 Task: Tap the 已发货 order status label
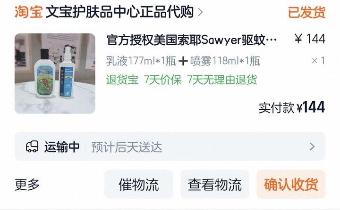pos(306,12)
